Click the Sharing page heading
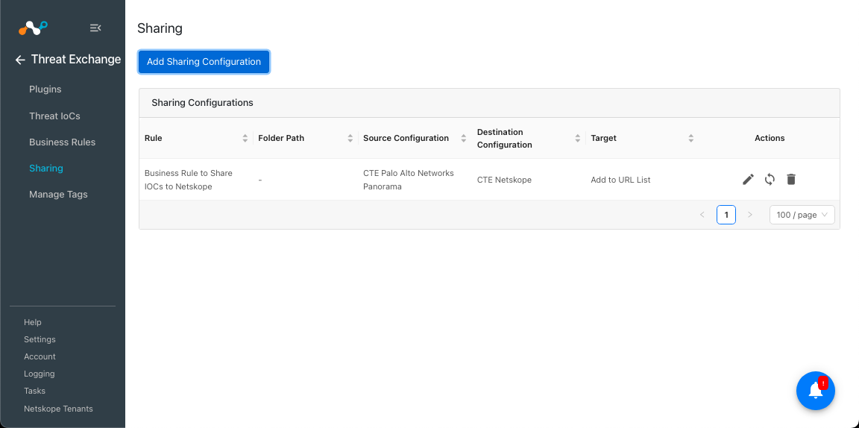The width and height of the screenshot is (859, 428). (160, 28)
